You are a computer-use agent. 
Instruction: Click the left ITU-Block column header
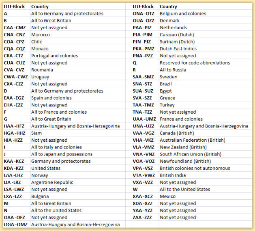click(x=14, y=6)
